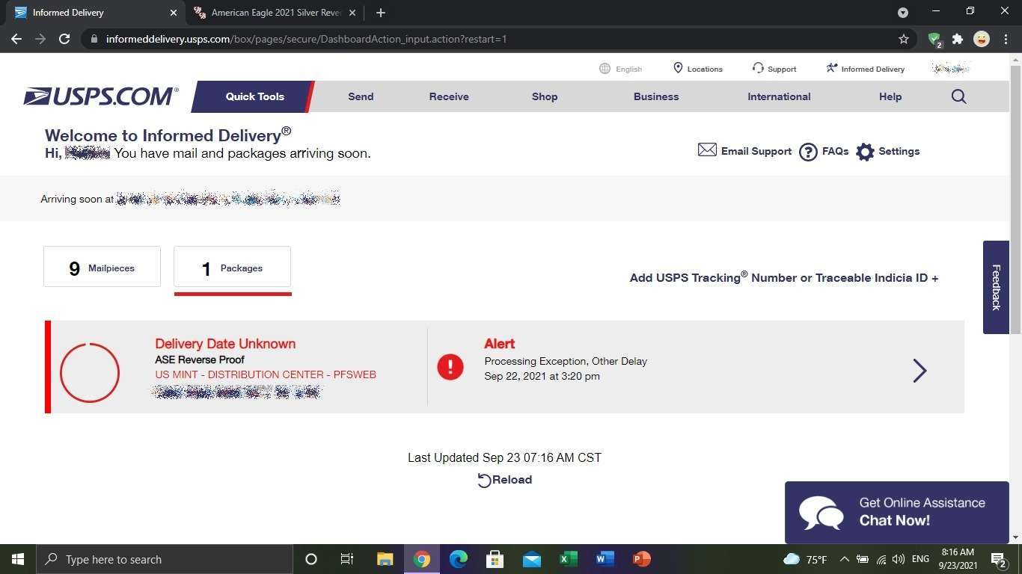Open Microsoft Store from the taskbar
Image resolution: width=1022 pixels, height=574 pixels.
(495, 559)
